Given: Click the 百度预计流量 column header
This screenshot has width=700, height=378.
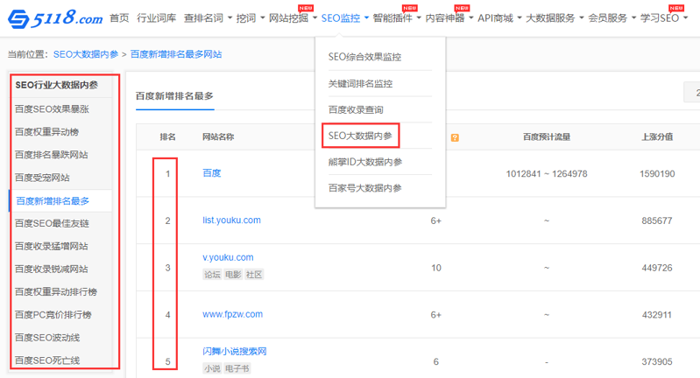Looking at the screenshot, I should (x=547, y=136).
